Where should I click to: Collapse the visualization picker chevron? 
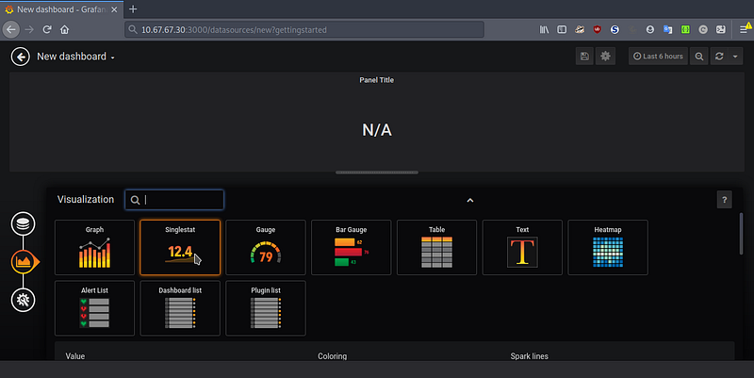pos(470,200)
